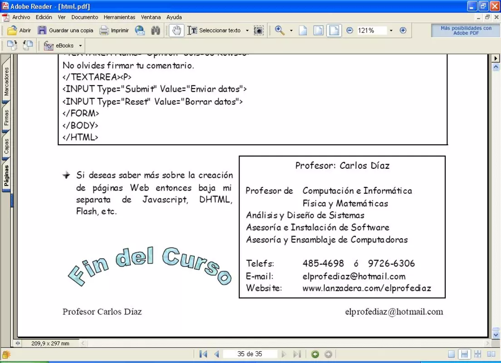Click Profesor: Carlos Díaz heading
The image size is (501, 363).
tap(342, 166)
